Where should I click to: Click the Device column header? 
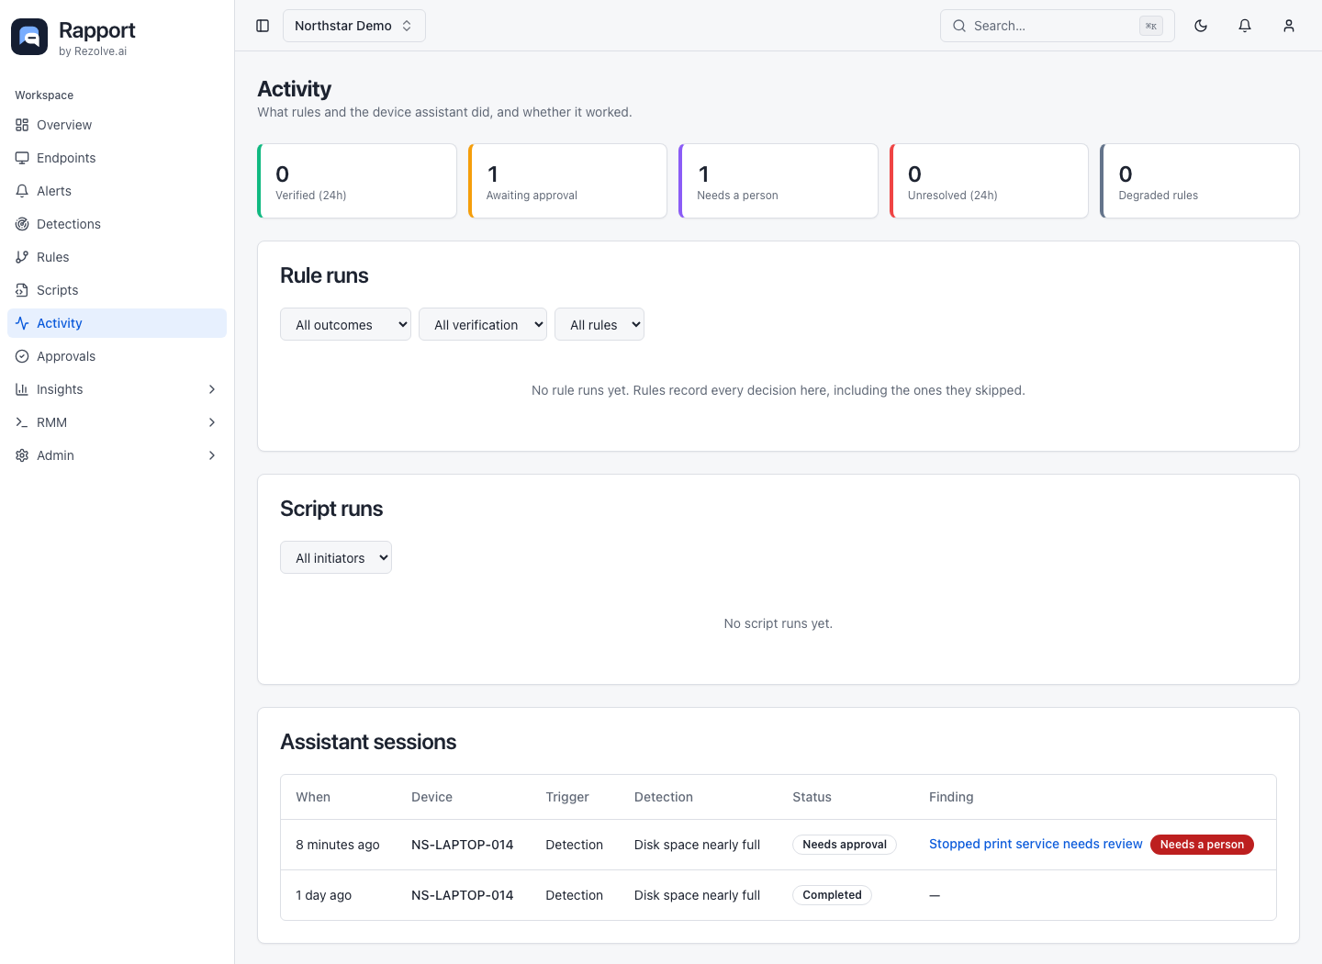[431, 797]
